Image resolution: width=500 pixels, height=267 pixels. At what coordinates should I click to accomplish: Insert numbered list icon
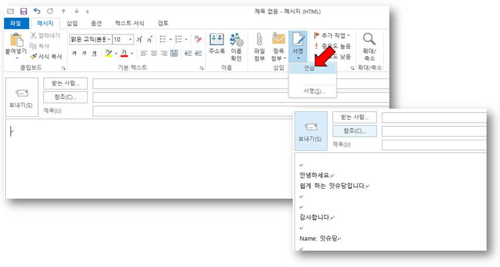click(x=179, y=40)
